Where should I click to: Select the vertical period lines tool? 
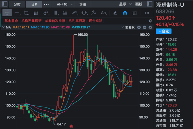click(56, 13)
